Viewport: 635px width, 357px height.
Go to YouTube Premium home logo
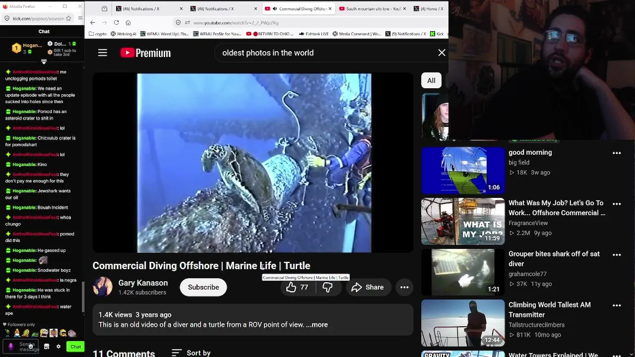145,53
